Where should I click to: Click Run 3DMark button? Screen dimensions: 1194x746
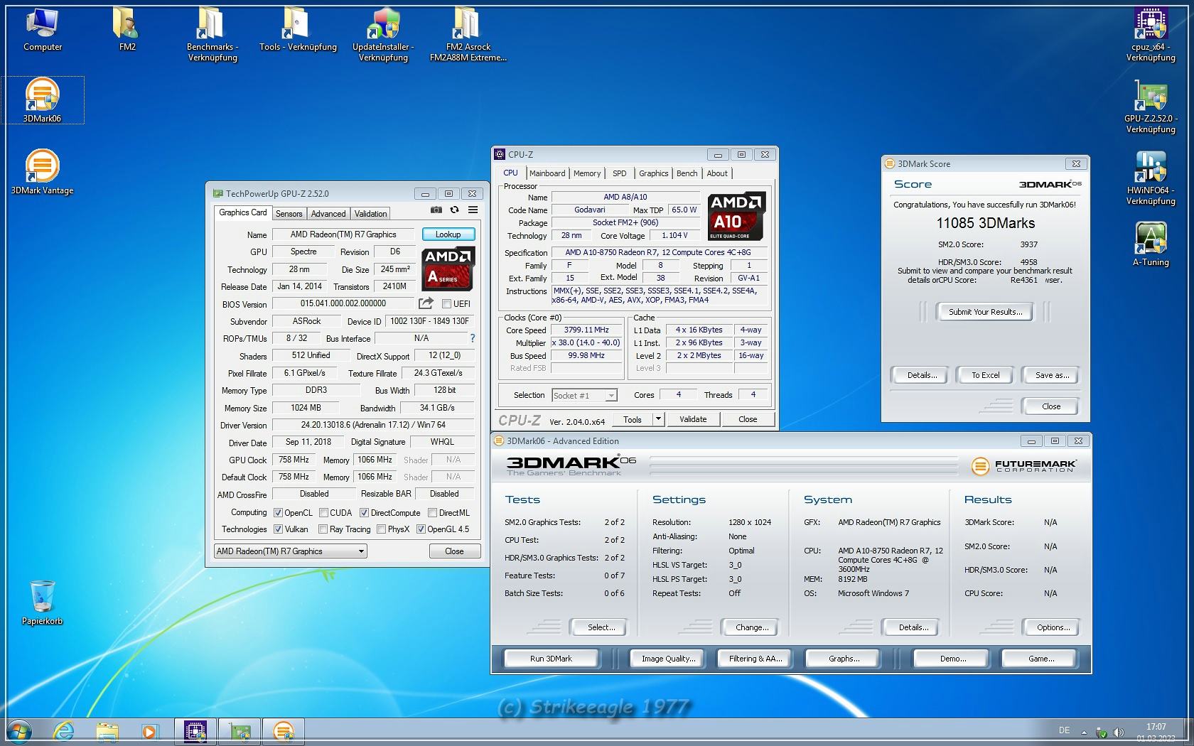[551, 659]
